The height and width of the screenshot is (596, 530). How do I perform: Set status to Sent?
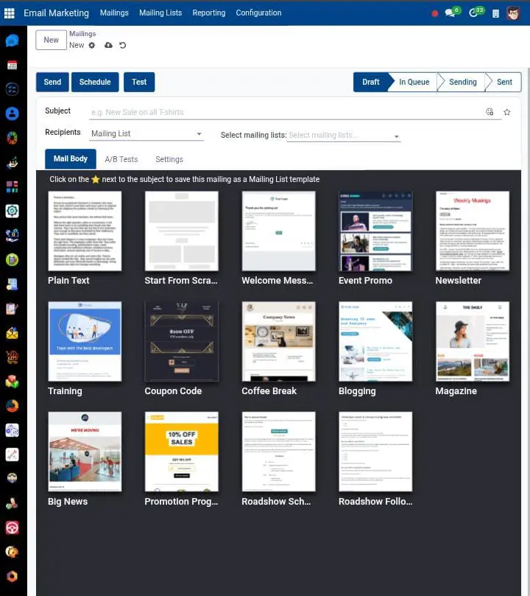504,82
